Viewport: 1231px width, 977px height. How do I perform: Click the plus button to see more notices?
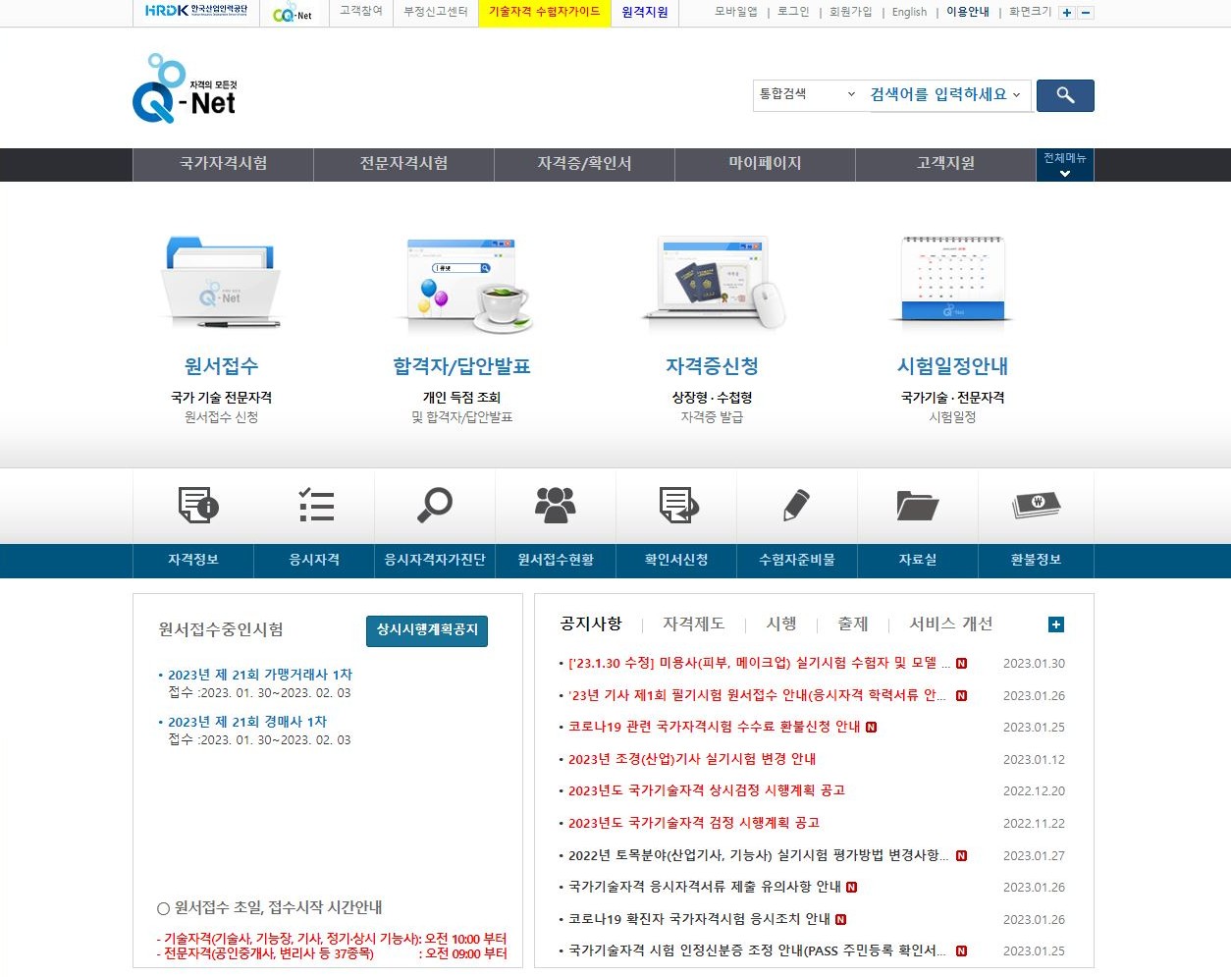tap(1055, 624)
